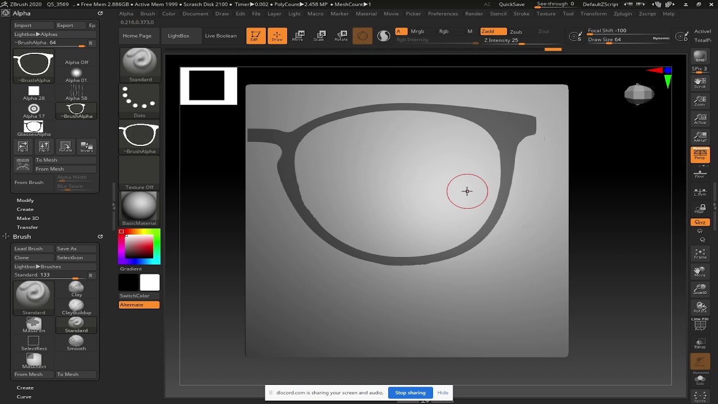Click the Load Brush button
Screen dimensions: 718x404
coord(34,249)
